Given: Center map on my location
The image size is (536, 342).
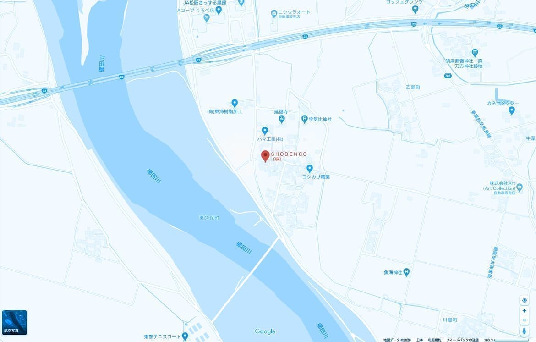Looking at the screenshot, I should click(525, 300).
